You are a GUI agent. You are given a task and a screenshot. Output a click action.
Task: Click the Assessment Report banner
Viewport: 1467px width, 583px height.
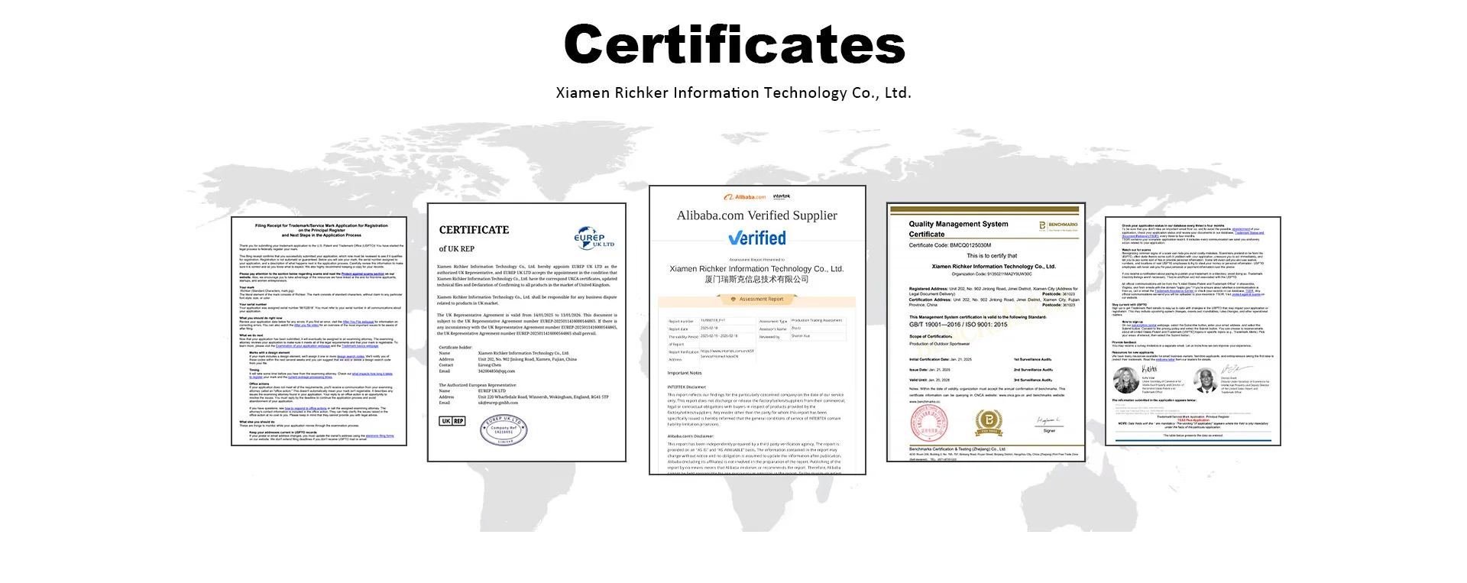point(757,300)
